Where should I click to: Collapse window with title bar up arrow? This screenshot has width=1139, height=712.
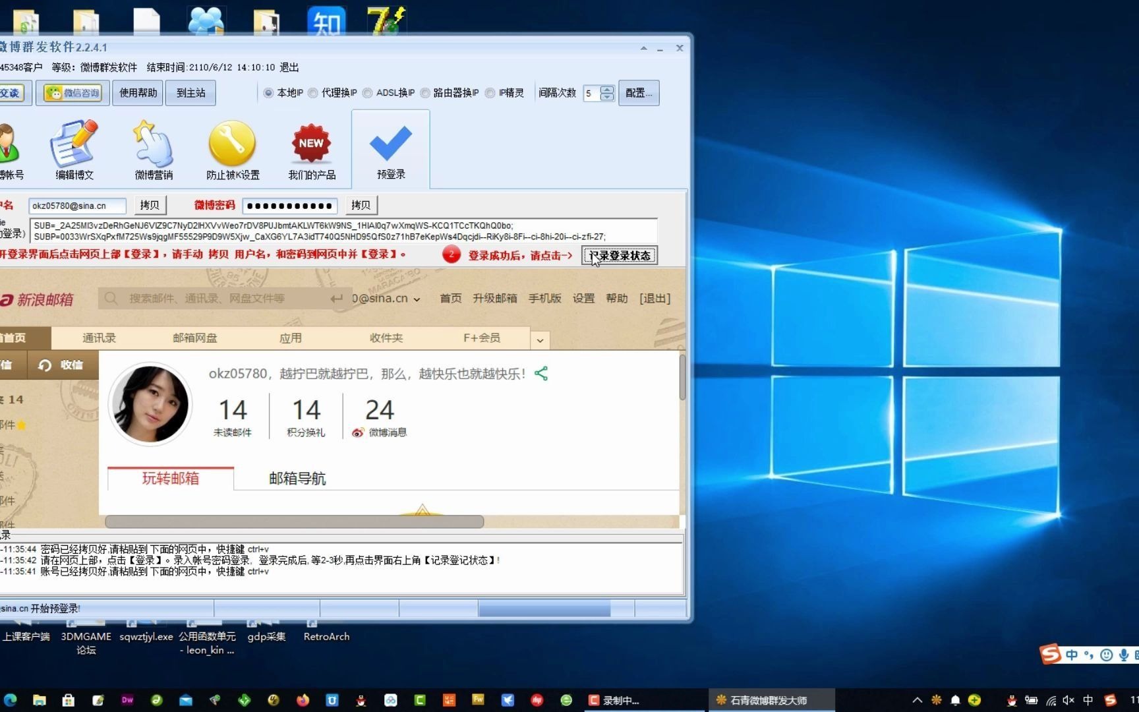tap(643, 48)
